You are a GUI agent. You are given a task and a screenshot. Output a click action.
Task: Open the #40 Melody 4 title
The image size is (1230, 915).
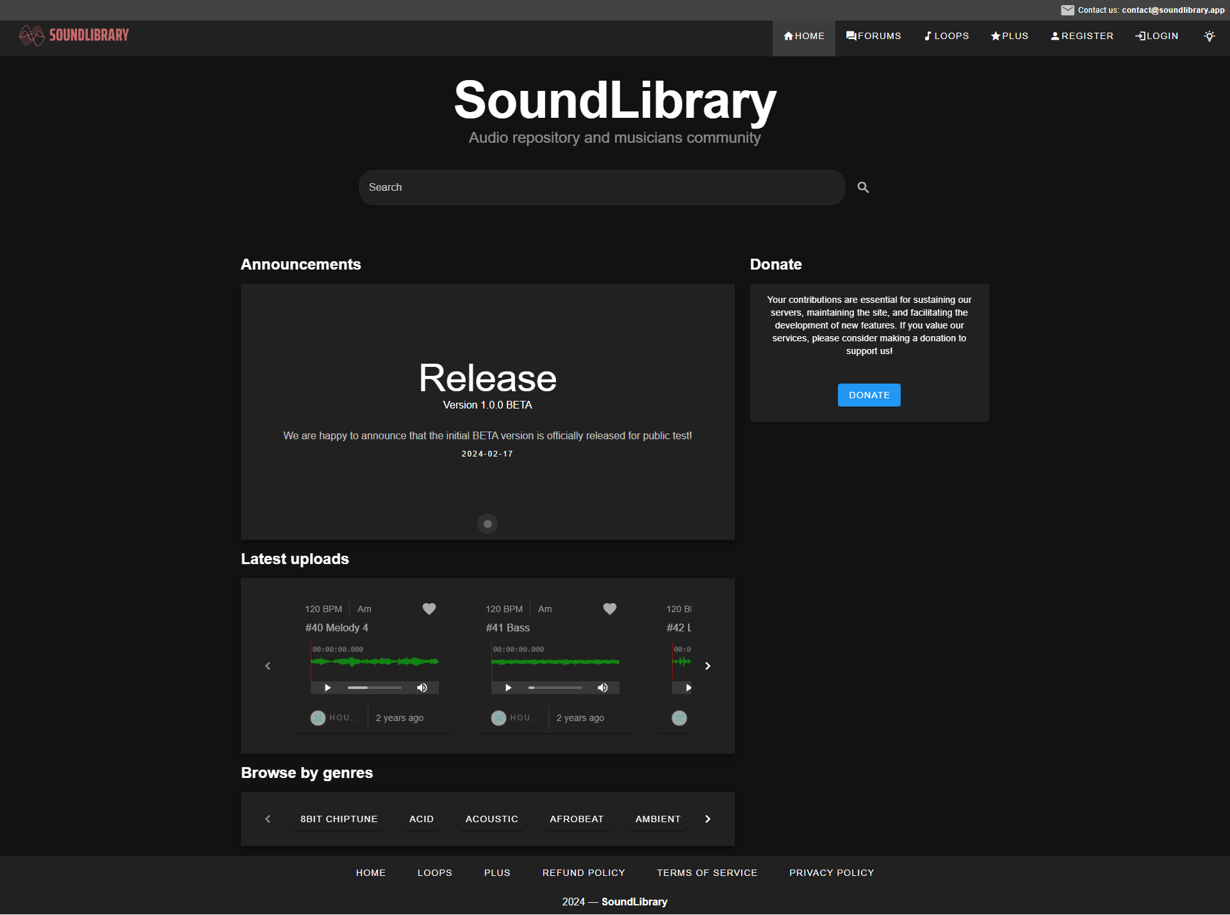tap(337, 628)
